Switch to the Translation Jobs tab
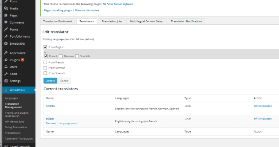 click(x=112, y=21)
